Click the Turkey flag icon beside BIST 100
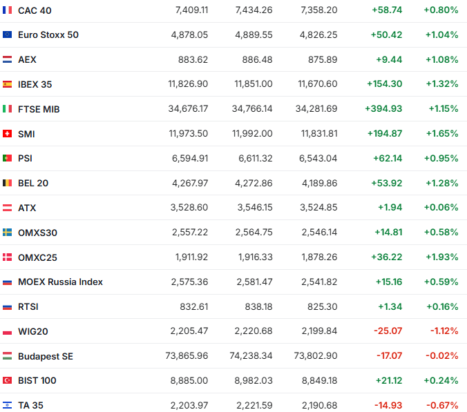This screenshot has width=467, height=412. [x=8, y=380]
